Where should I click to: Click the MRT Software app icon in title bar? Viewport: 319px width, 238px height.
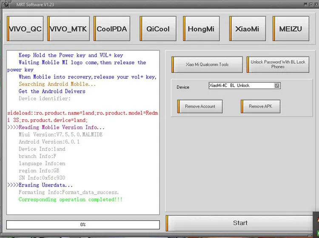(x=6, y=4)
